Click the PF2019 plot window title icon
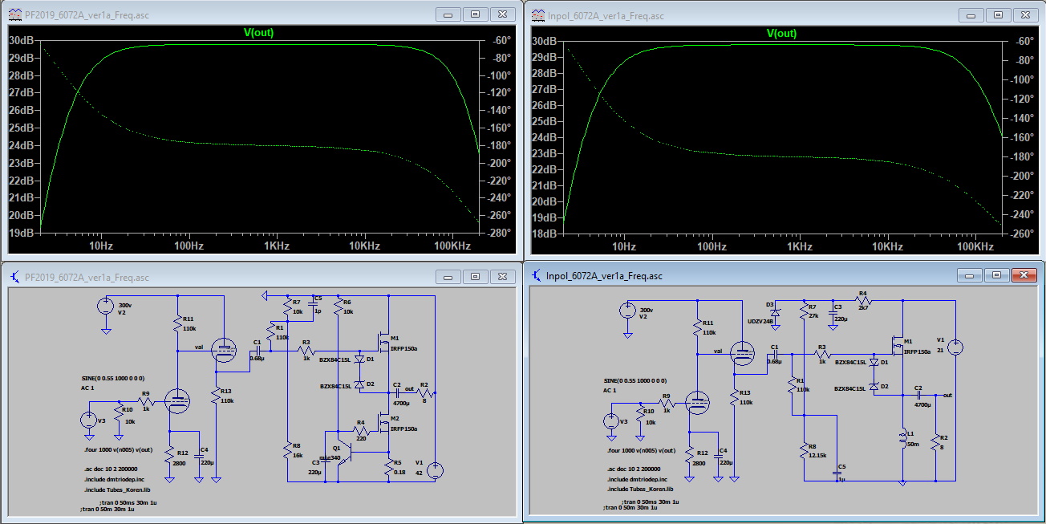Viewport: 1046px width, 524px height. [15, 14]
